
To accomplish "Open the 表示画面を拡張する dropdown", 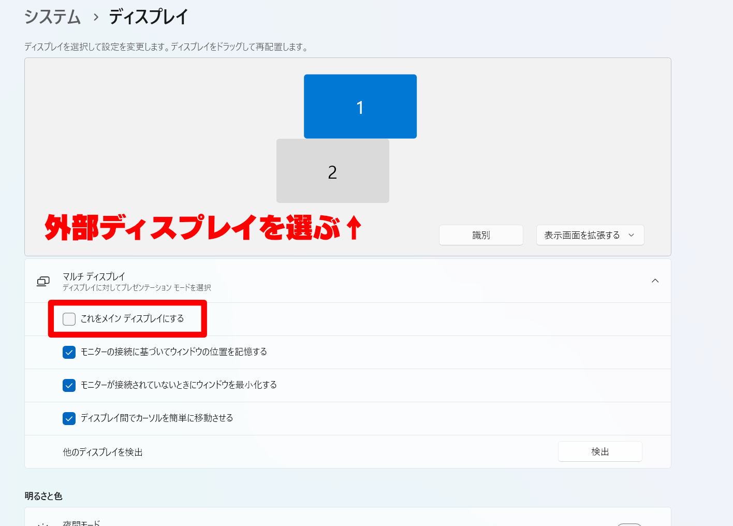I will [590, 235].
